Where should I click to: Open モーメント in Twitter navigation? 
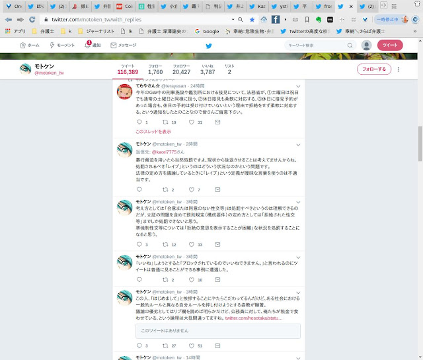click(62, 45)
